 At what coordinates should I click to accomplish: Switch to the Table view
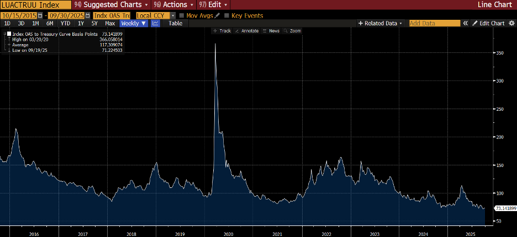[x=176, y=23]
